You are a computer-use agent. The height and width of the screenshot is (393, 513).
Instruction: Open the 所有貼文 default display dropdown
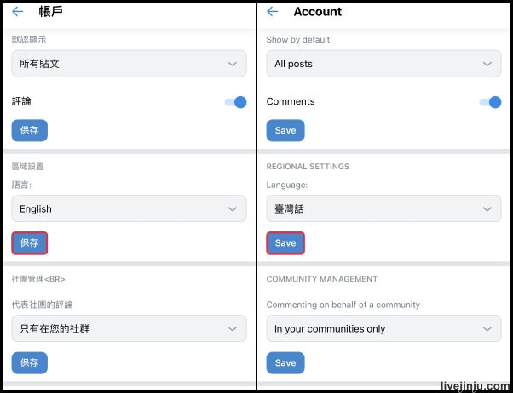(x=129, y=64)
